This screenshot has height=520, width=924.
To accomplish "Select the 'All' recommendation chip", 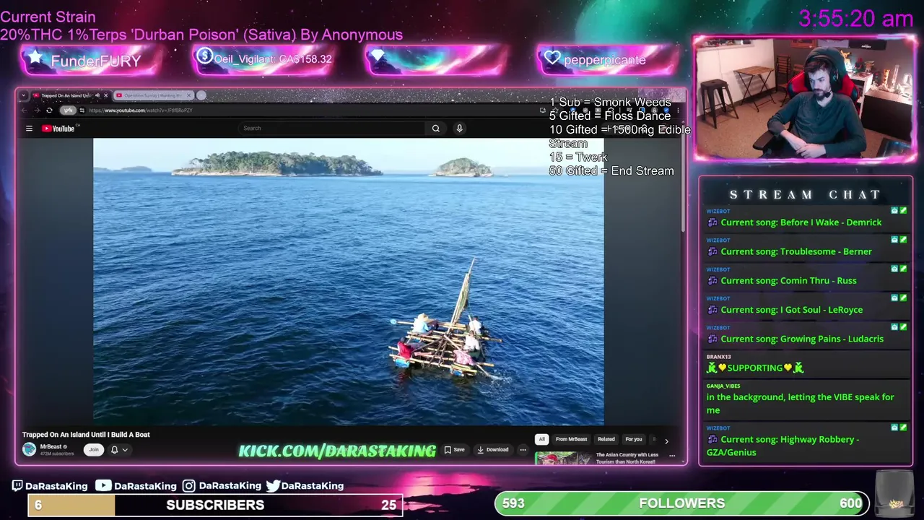I will click(541, 439).
